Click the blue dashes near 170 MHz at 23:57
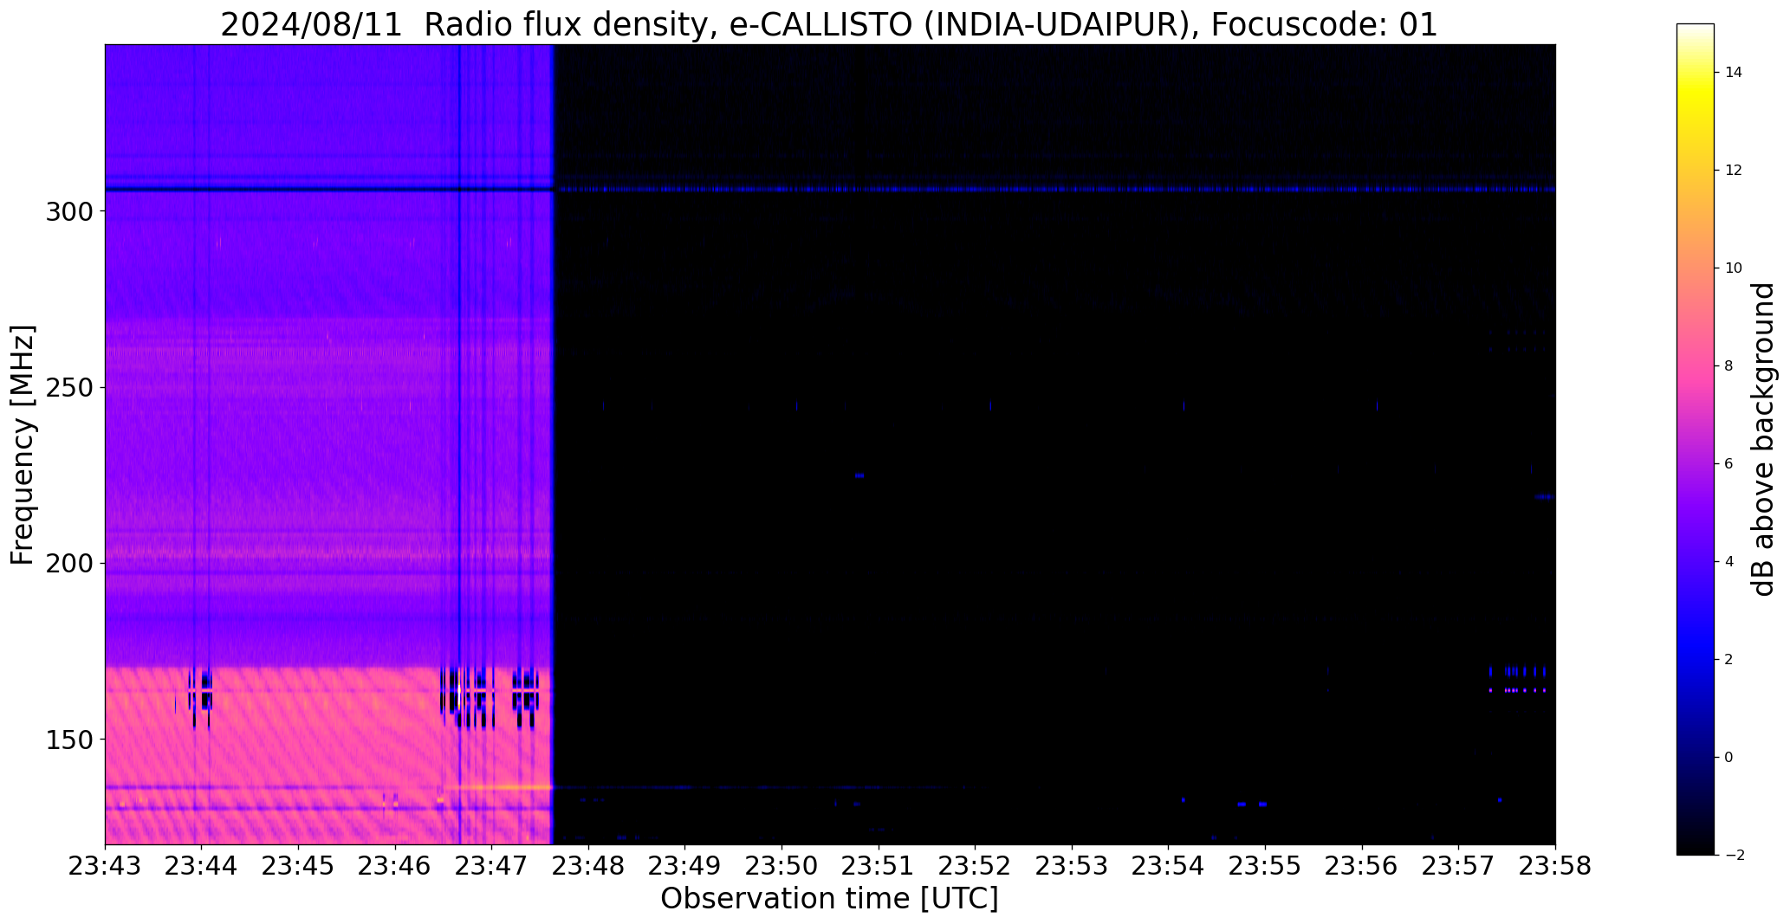 (x=1517, y=671)
